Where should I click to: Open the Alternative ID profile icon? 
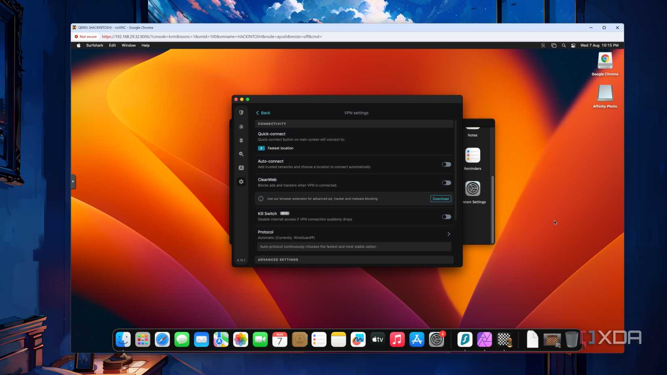coord(241,168)
